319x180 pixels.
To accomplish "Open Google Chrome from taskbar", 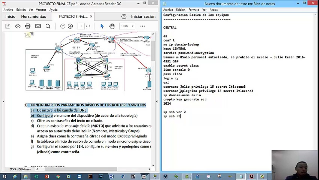I will 58,176.
